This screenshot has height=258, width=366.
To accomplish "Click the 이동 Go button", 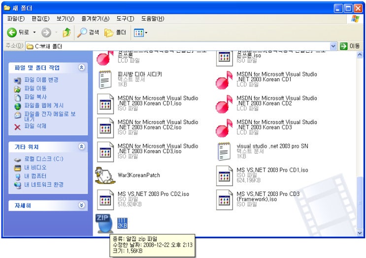I will (x=350, y=46).
